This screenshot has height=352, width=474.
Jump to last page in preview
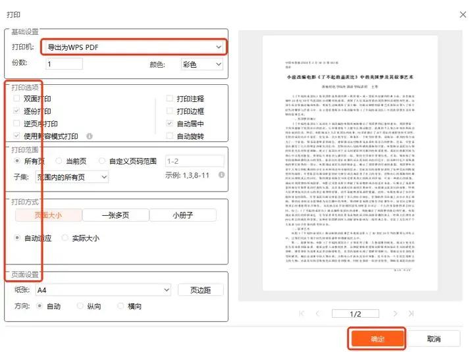pyautogui.click(x=410, y=314)
